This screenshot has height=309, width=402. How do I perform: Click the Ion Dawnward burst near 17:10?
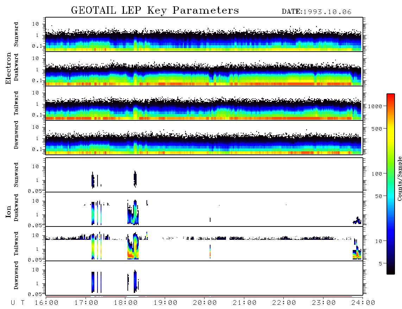pos(93,282)
